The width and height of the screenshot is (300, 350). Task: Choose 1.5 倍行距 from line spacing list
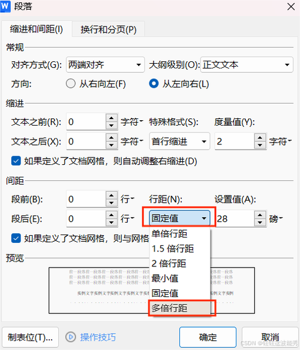coord(179,248)
